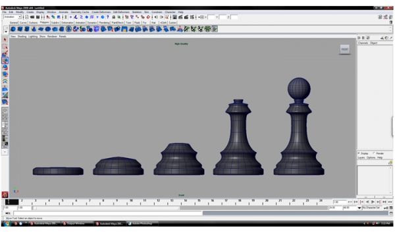395x237 pixels.
Task: Click the auto keyframe key icon
Action: (x=386, y=208)
